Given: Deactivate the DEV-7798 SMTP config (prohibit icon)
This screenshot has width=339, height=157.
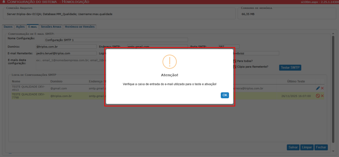Looking at the screenshot, I should tap(318, 96).
